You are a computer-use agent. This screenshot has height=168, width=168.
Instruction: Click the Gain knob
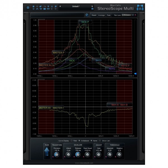pos(99,155)
